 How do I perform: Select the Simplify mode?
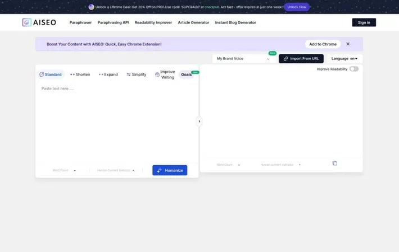(137, 74)
